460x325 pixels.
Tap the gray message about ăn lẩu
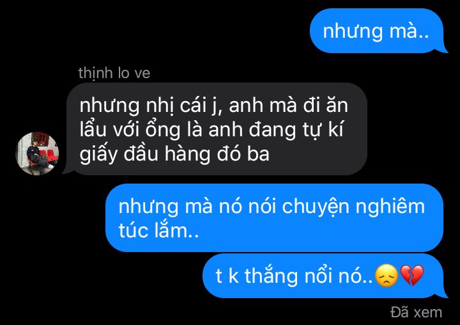(215, 129)
